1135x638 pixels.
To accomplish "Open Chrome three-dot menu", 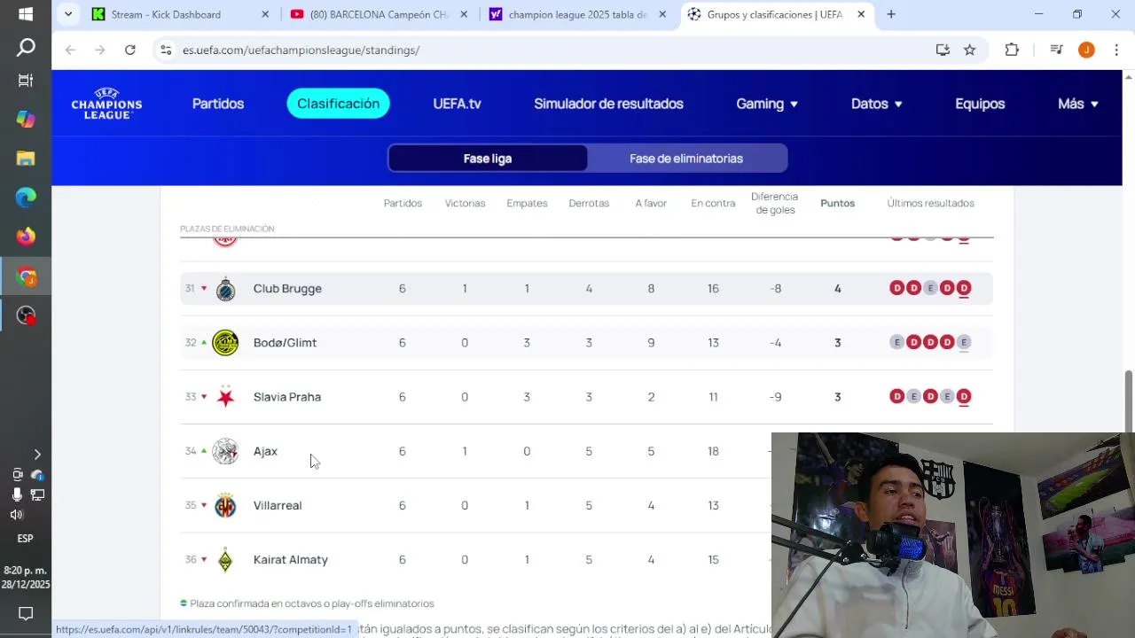I will tap(1116, 50).
